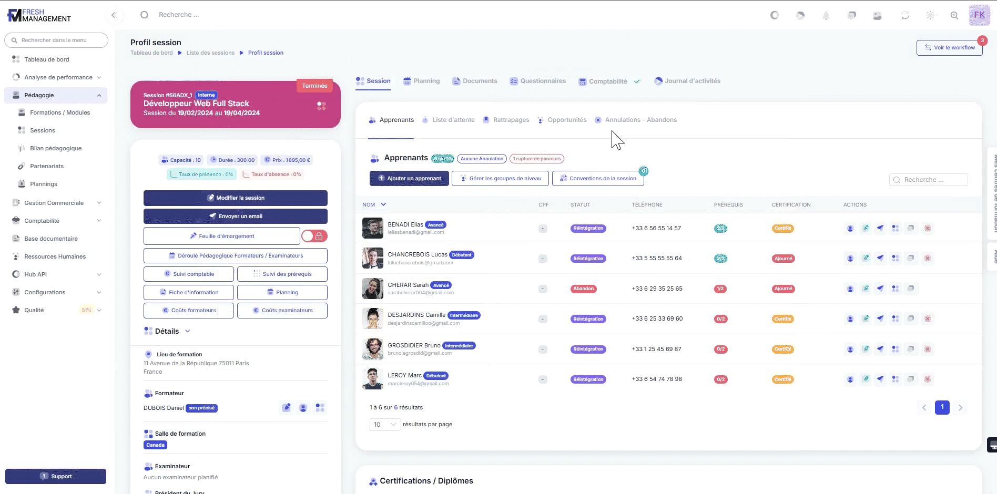Click the send icon in the LEROY Marc row

880,379
